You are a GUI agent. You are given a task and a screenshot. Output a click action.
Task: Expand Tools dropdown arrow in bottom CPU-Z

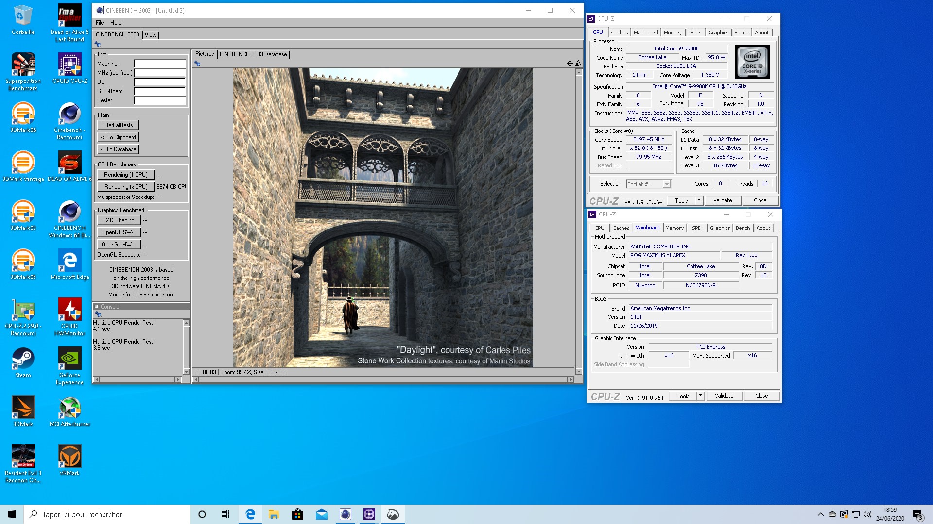point(700,396)
